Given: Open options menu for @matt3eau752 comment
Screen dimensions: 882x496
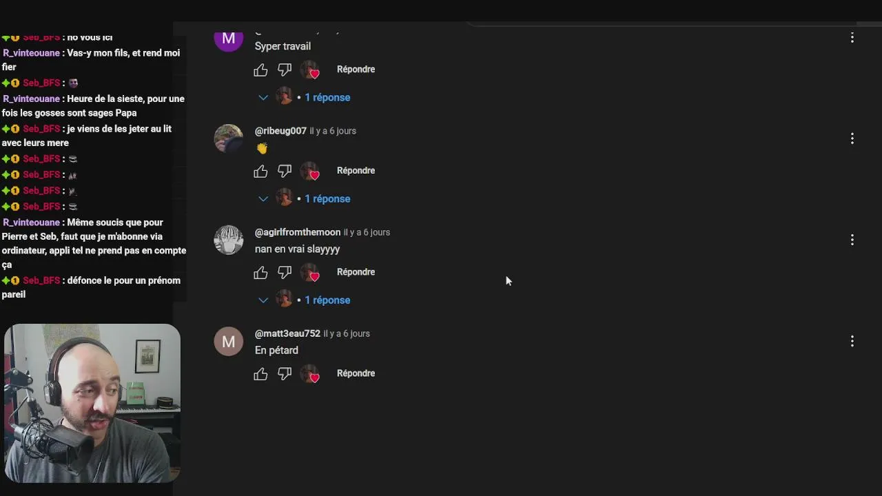Looking at the screenshot, I should [x=852, y=341].
